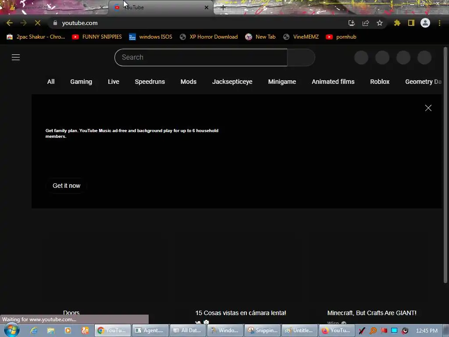Open a new tab with the plus button

click(x=223, y=7)
